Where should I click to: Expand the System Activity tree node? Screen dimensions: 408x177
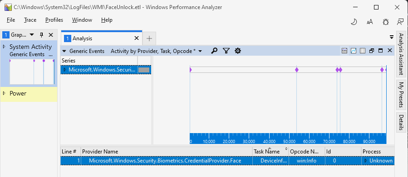[x=4, y=47]
